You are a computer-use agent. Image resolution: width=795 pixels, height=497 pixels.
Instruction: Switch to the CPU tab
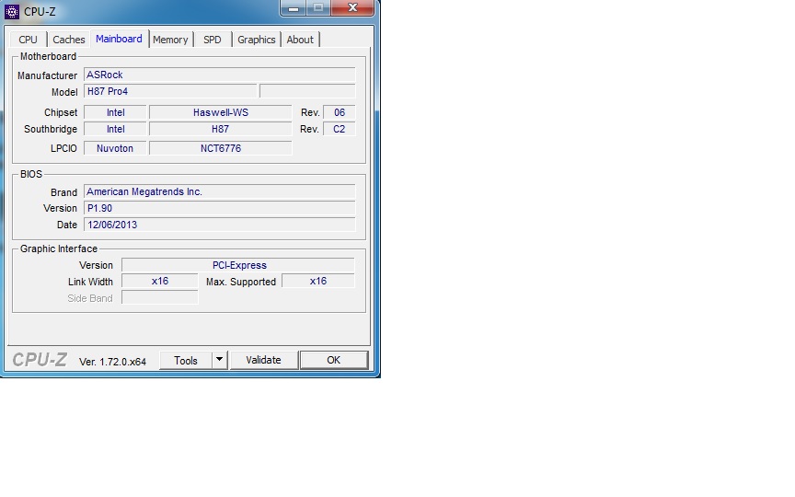pyautogui.click(x=28, y=40)
